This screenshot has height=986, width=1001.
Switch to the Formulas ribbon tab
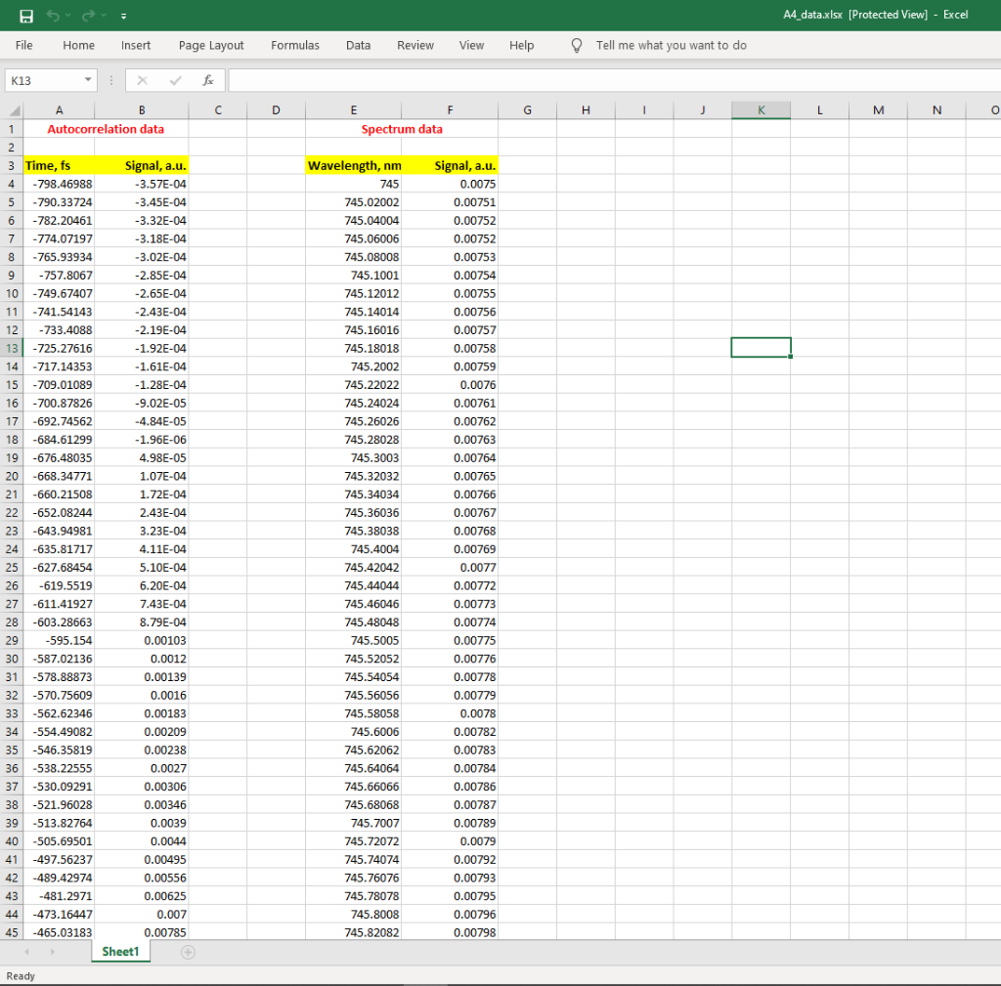(x=295, y=45)
